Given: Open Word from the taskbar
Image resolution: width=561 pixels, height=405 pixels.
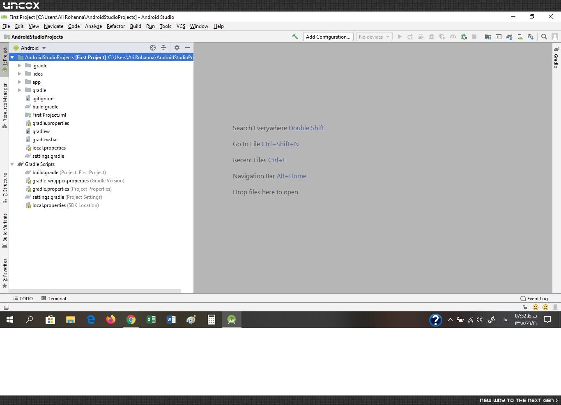Looking at the screenshot, I should point(171,320).
